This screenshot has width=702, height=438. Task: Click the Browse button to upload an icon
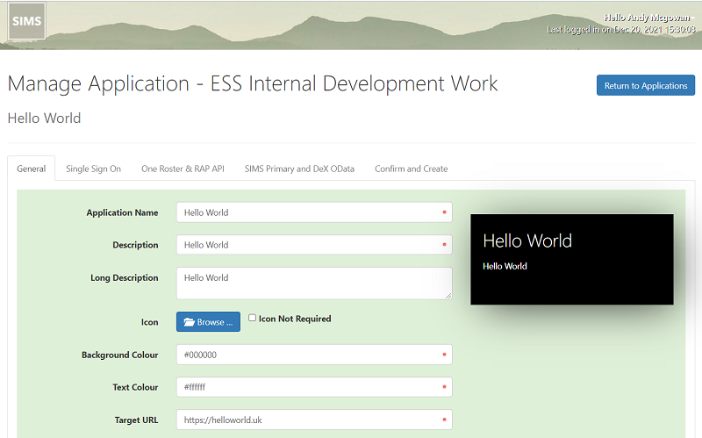208,322
